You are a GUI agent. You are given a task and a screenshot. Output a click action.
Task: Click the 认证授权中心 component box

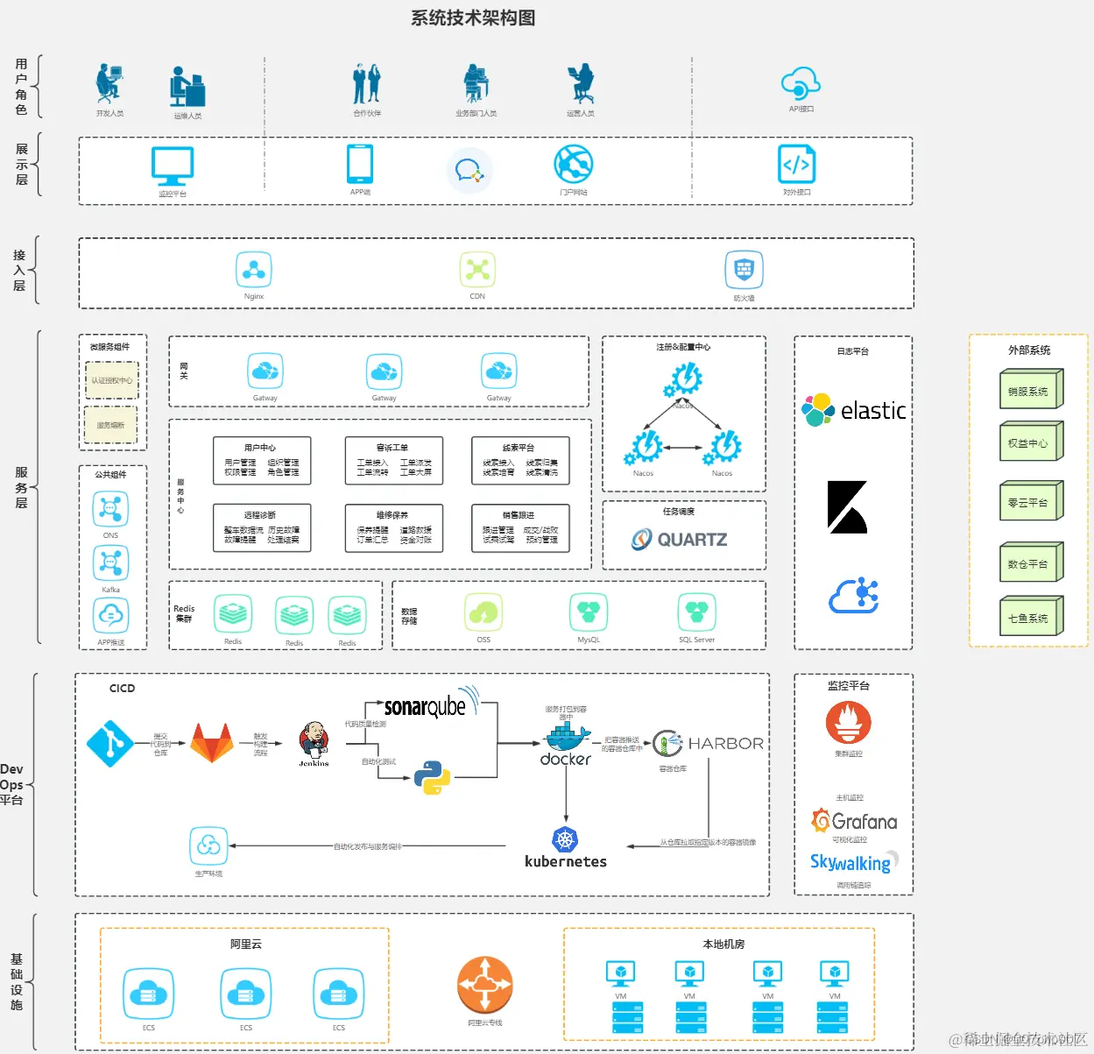(x=111, y=380)
